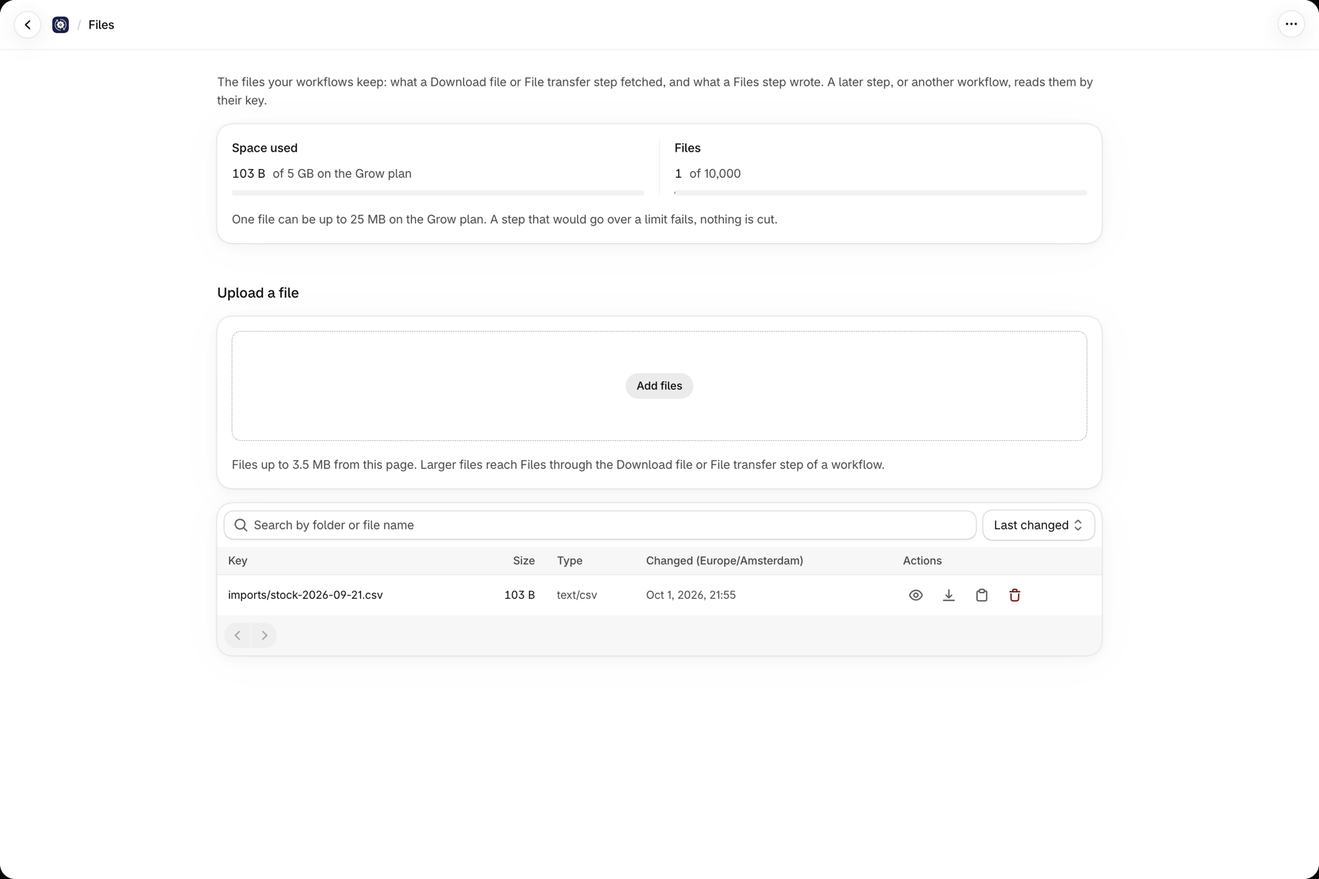
Task: Open the Last changed sort dropdown
Action: (1038, 525)
